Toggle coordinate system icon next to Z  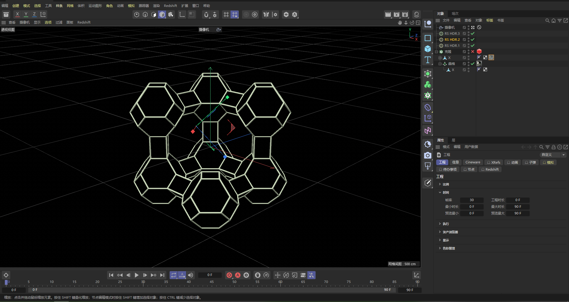click(43, 14)
